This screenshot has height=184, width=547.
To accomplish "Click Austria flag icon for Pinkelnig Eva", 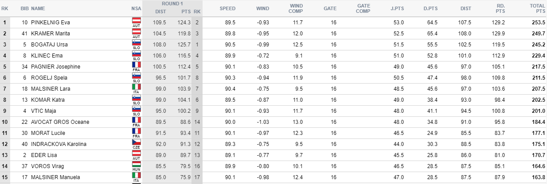I will 137,21.
